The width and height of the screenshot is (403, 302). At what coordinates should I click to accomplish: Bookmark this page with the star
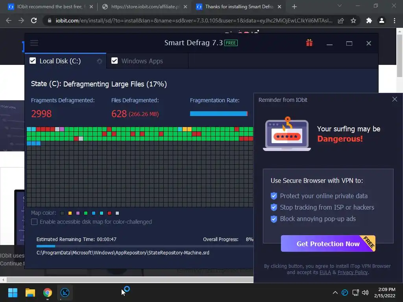(353, 20)
